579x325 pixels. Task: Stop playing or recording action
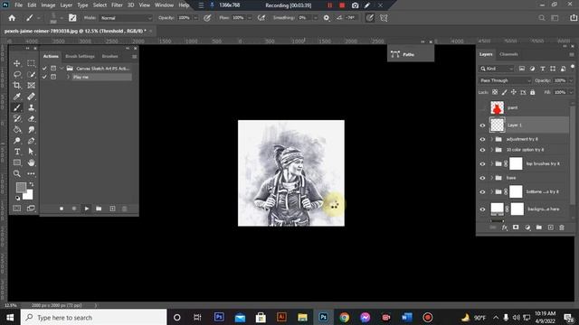pyautogui.click(x=62, y=209)
